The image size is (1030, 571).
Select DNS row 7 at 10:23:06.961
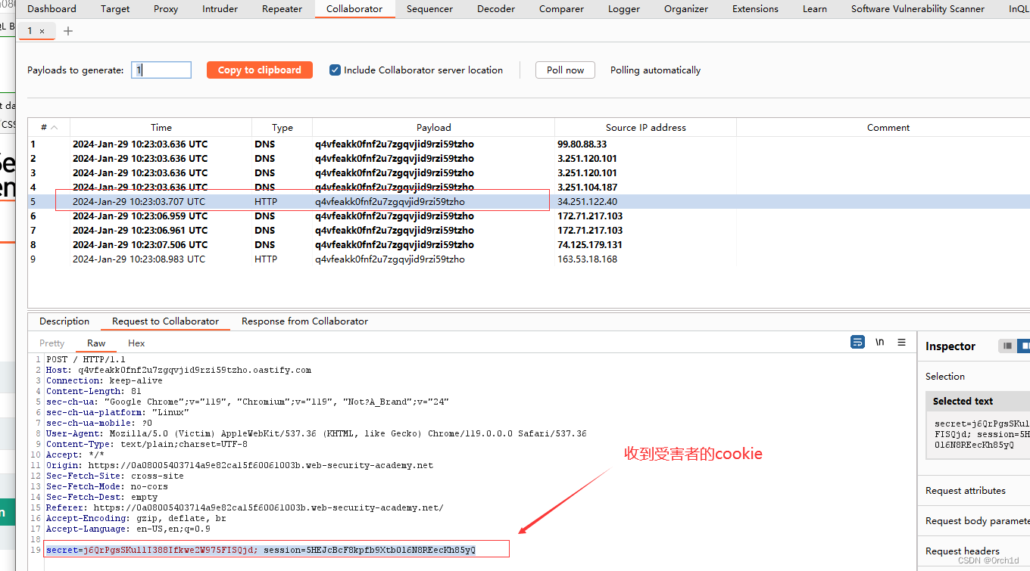click(529, 230)
